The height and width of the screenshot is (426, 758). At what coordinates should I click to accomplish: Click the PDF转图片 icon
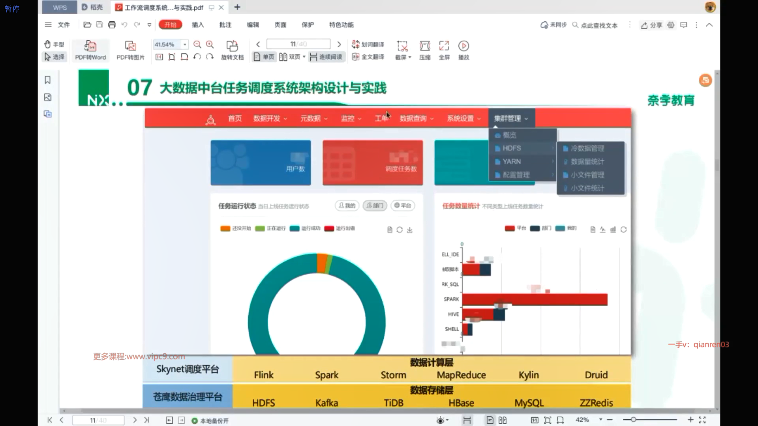tap(130, 46)
